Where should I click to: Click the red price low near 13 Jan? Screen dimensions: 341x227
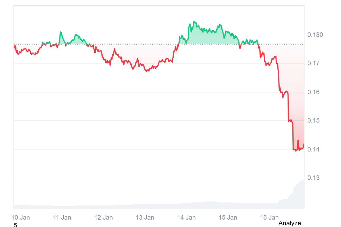147,71
